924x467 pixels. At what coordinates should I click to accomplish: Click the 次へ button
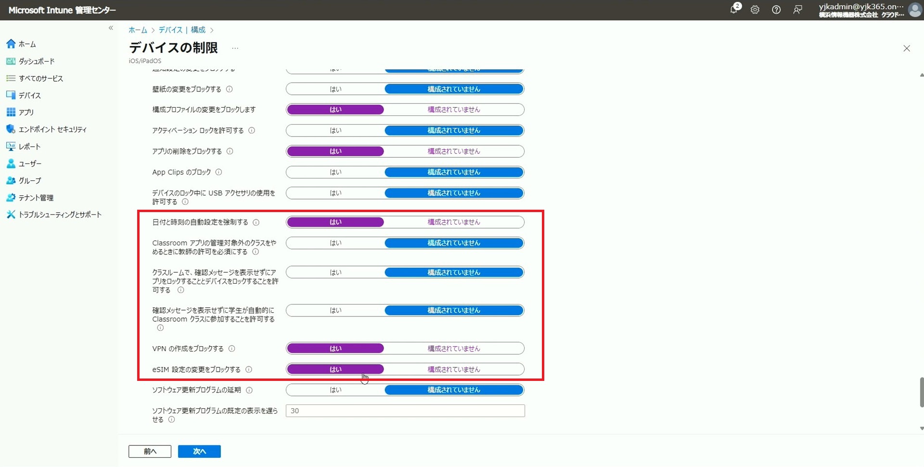coord(199,451)
